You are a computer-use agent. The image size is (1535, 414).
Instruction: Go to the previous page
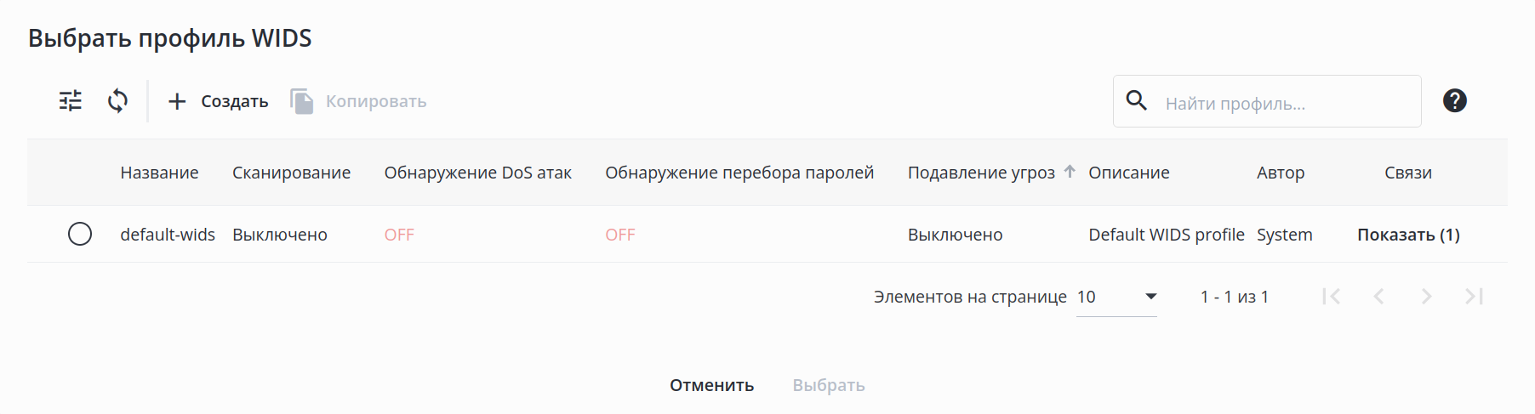pos(1379,297)
